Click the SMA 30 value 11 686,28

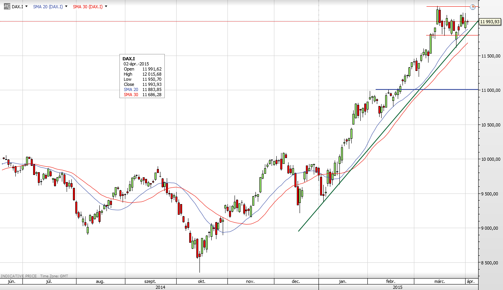tap(152, 95)
